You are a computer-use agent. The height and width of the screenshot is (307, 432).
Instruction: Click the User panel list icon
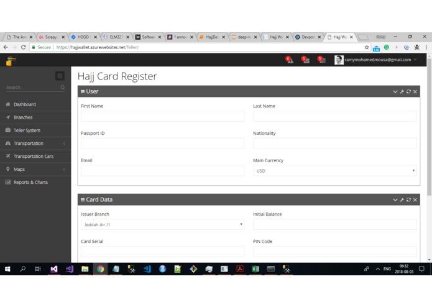[83, 92]
